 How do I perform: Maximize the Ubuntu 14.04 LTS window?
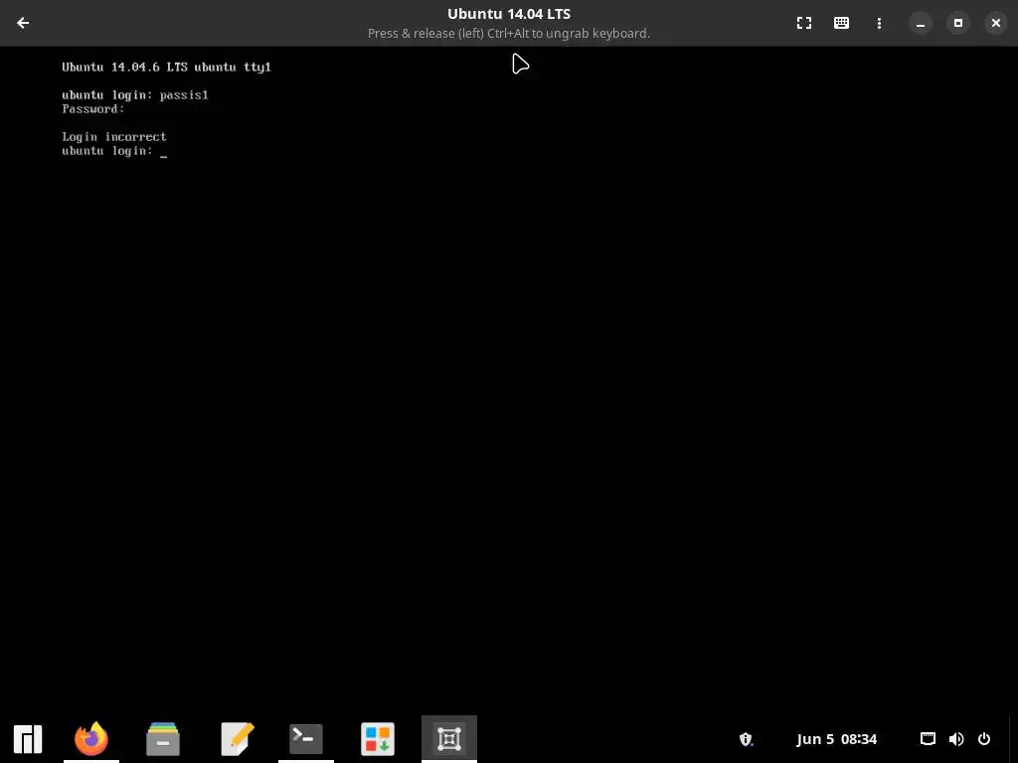point(957,23)
